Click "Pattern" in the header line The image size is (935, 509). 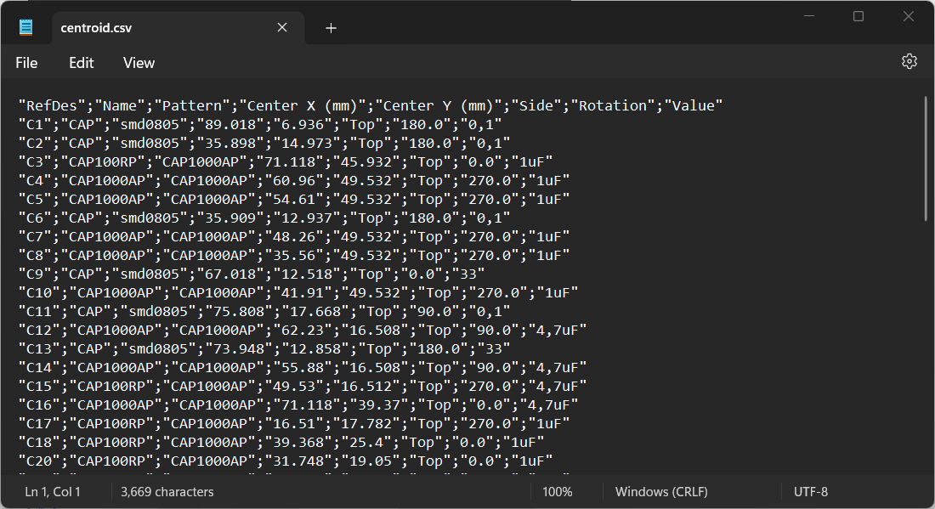click(x=192, y=105)
